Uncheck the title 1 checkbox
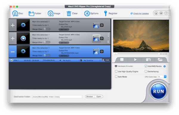The image size is (179, 115). (12, 60)
